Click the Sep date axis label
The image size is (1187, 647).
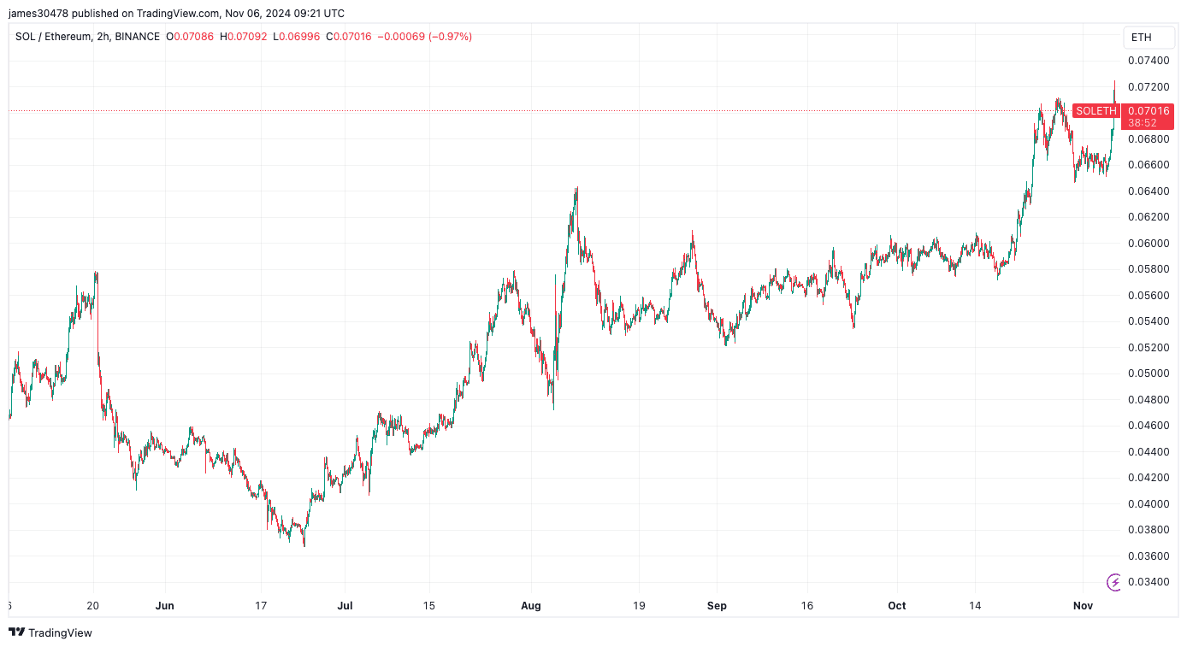click(717, 606)
